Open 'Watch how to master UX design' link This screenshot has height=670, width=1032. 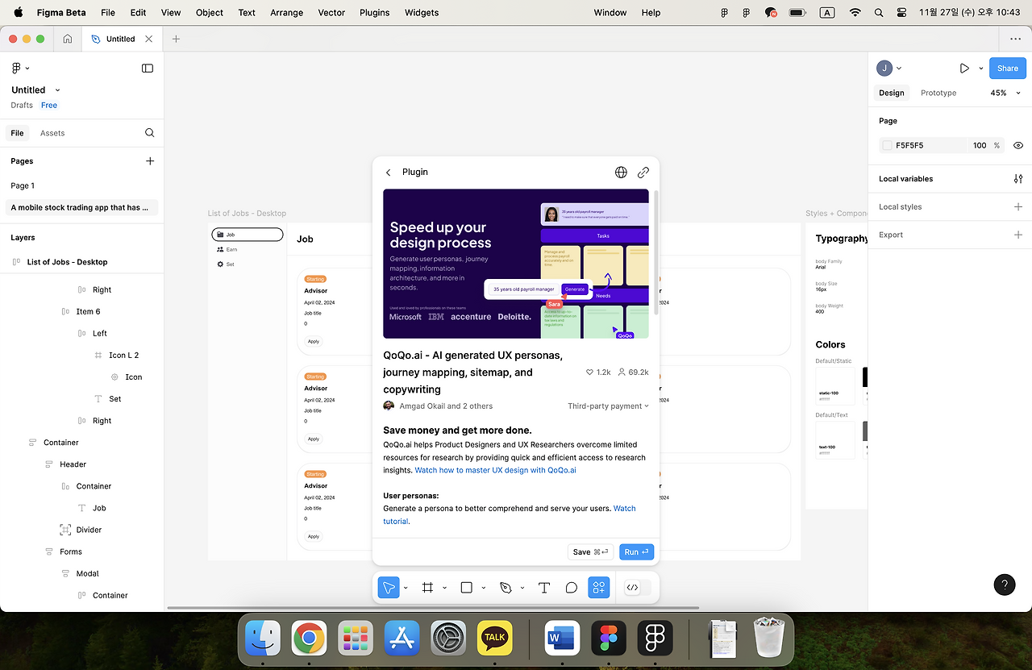495,470
